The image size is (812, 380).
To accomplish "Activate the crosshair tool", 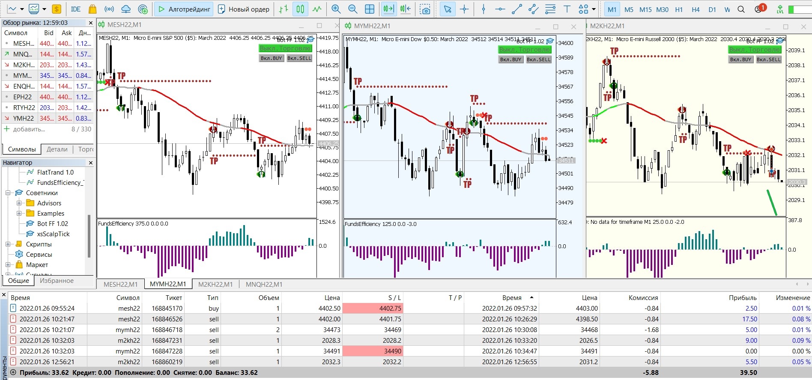I will tap(464, 9).
